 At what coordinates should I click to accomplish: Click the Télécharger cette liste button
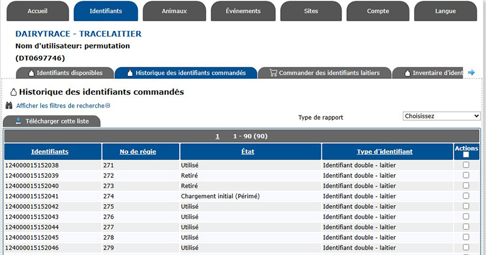point(52,121)
